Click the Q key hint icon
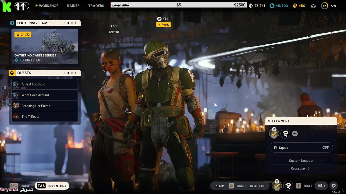The image size is (346, 194). (x=231, y=186)
